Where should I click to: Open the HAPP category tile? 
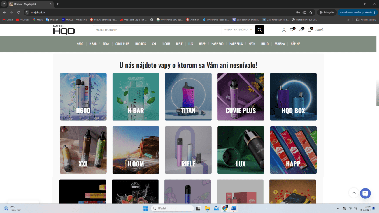tap(293, 150)
